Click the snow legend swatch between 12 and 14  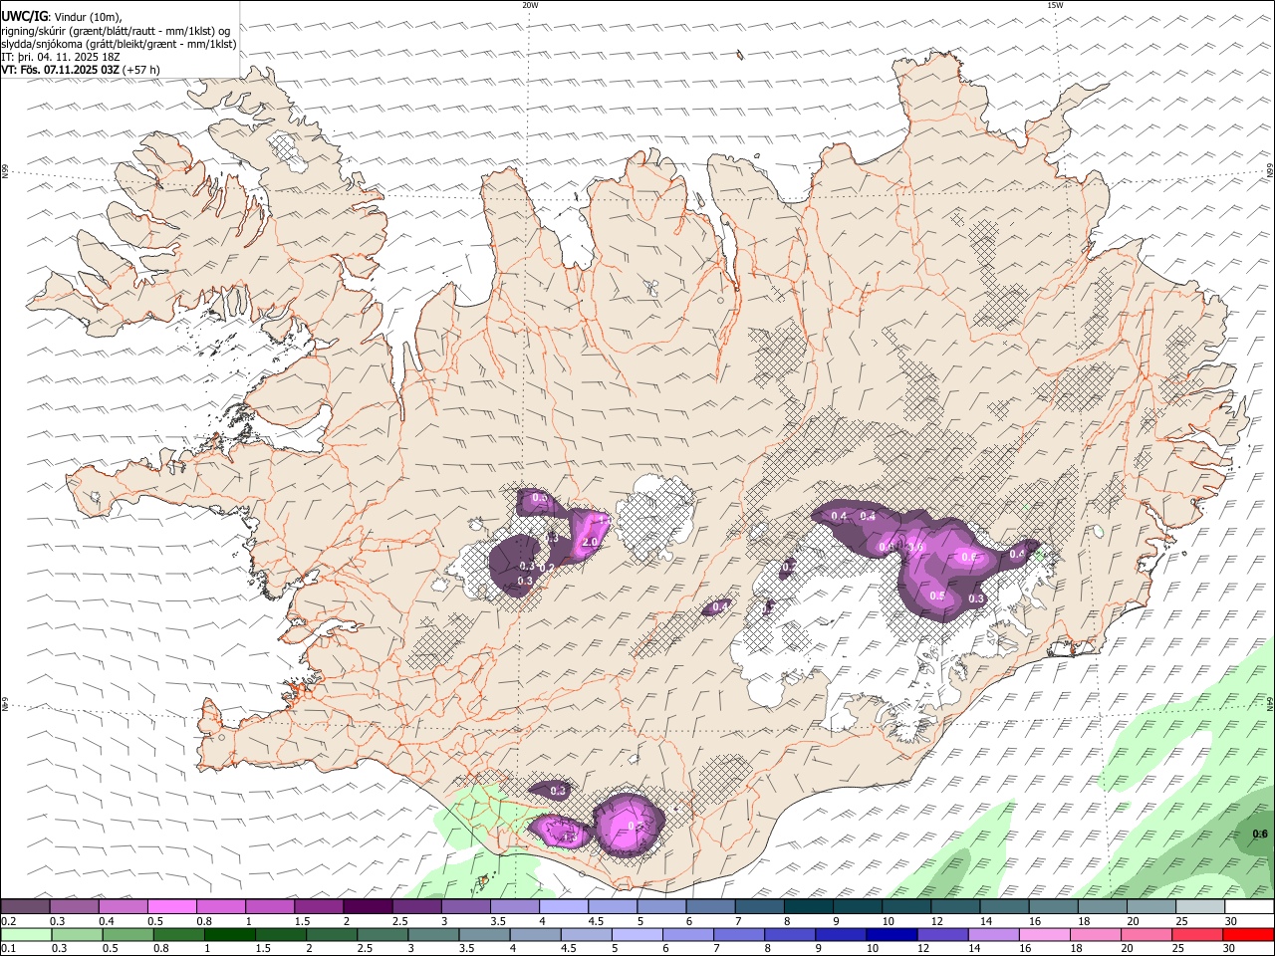coord(954,906)
